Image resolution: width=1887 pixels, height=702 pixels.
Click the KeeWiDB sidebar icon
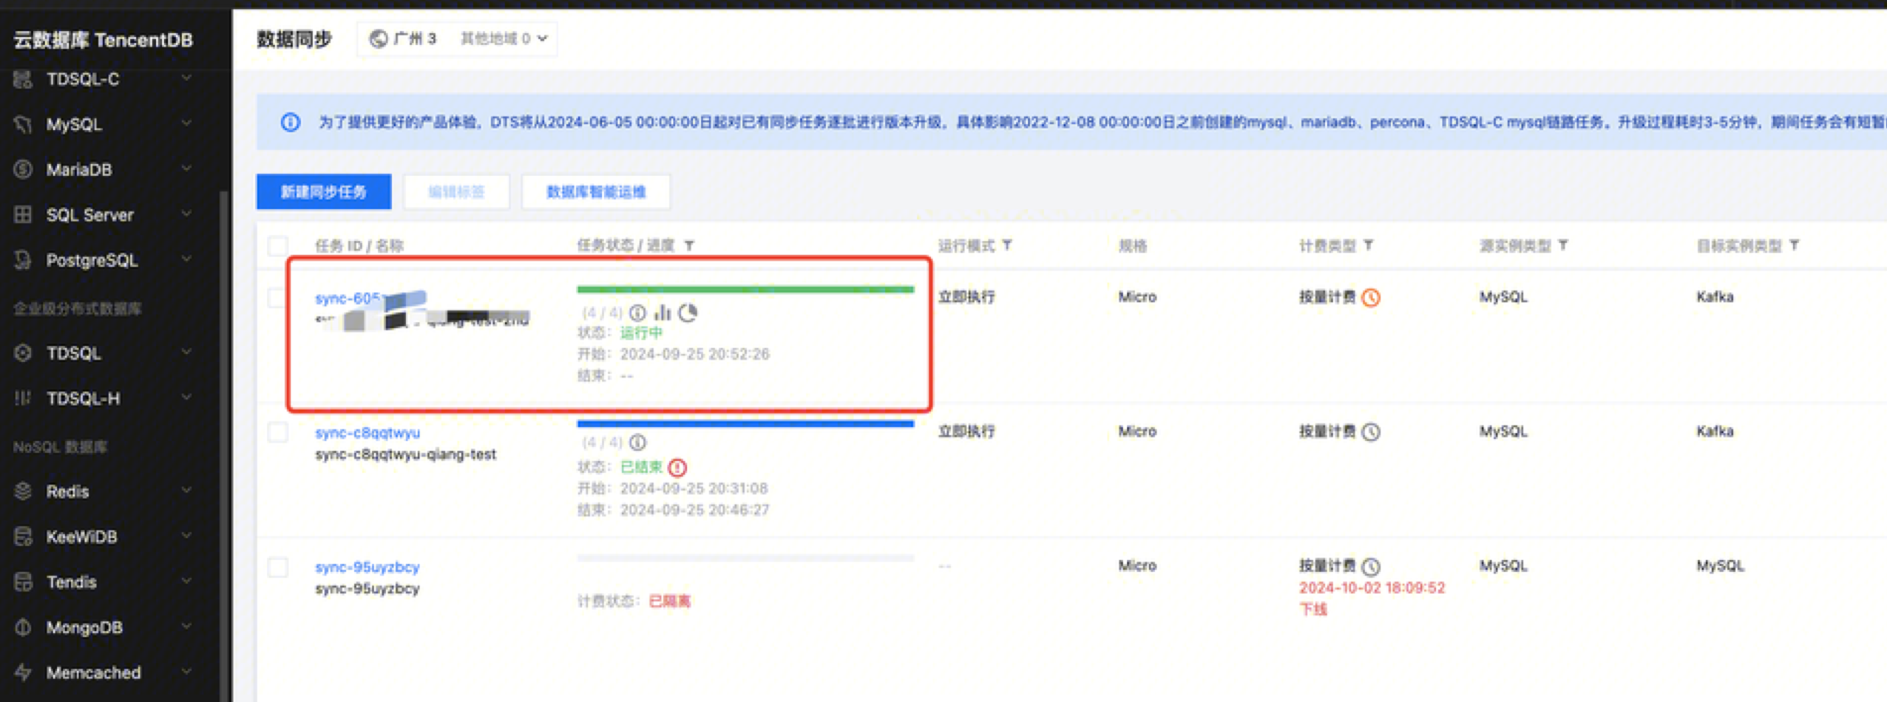(23, 536)
